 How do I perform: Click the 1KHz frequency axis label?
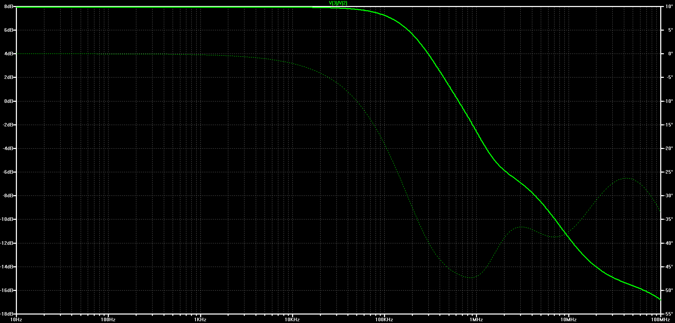pyautogui.click(x=200, y=319)
